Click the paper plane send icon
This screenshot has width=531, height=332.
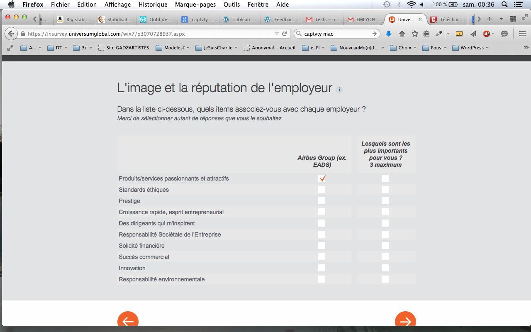(473, 34)
